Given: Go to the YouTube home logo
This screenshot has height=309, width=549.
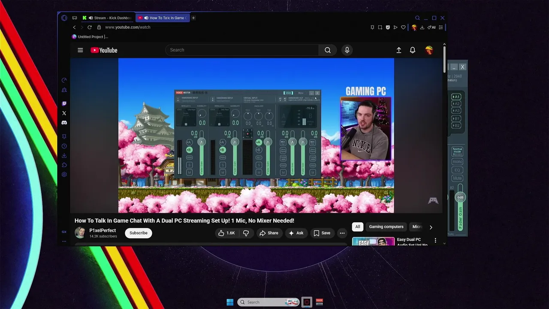Looking at the screenshot, I should 104,50.
